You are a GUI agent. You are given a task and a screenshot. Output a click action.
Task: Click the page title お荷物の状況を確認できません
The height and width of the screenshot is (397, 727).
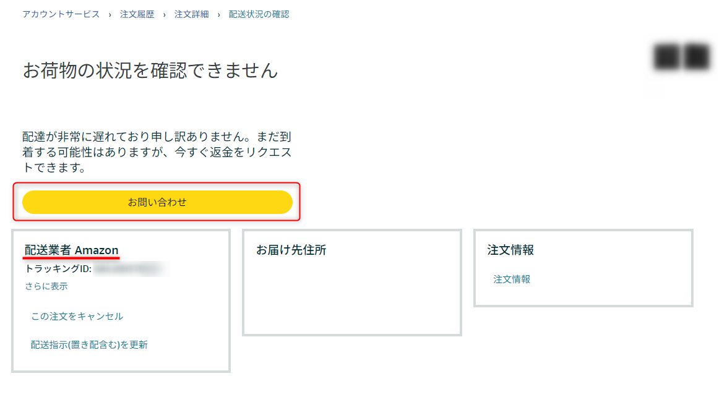coord(150,70)
